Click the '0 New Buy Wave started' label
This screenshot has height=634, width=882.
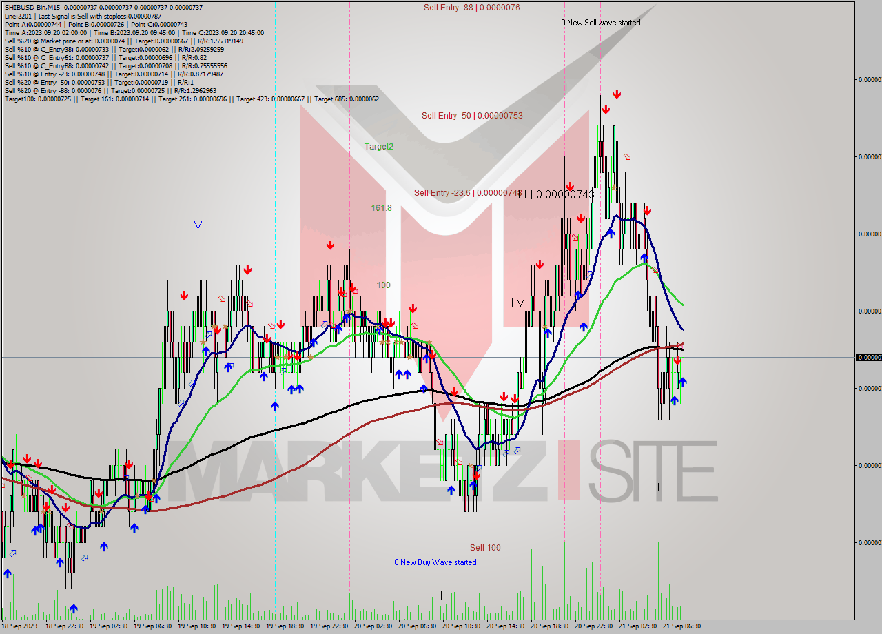(435, 562)
